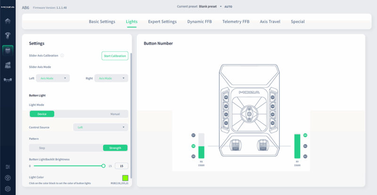Set Light Mode to Manual
This screenshot has width=377, height=195.
tap(115, 114)
